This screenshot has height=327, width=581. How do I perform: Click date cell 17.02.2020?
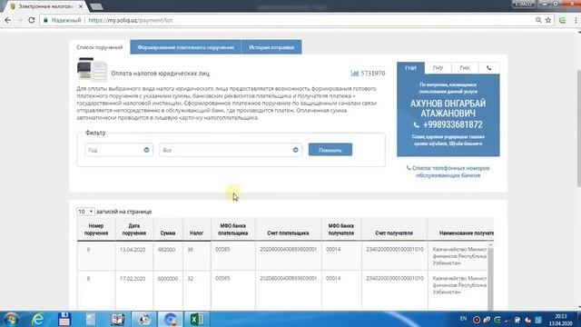[133, 279]
